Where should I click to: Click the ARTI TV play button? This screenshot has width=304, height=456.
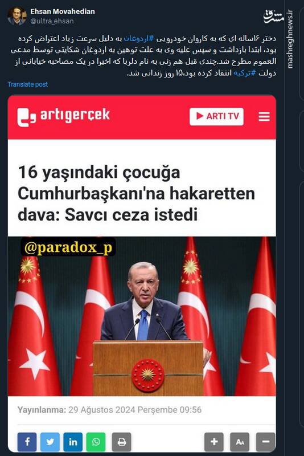click(x=216, y=117)
